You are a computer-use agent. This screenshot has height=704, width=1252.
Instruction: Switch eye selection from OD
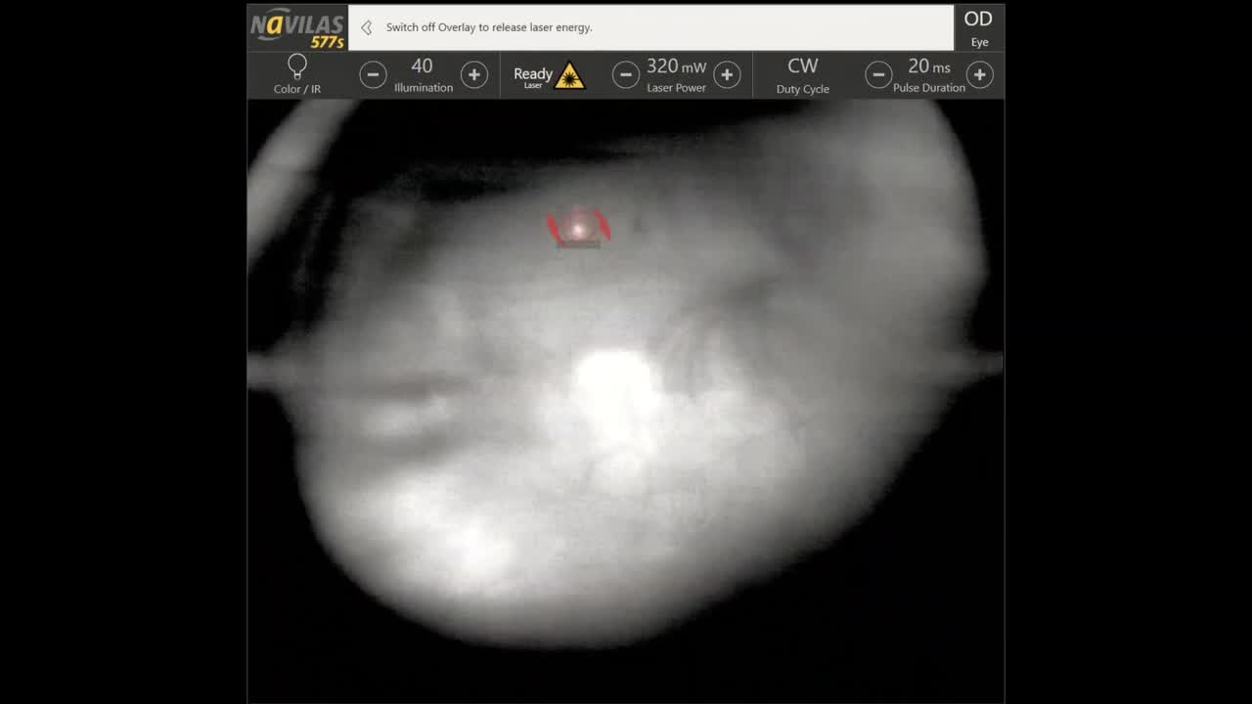978,26
